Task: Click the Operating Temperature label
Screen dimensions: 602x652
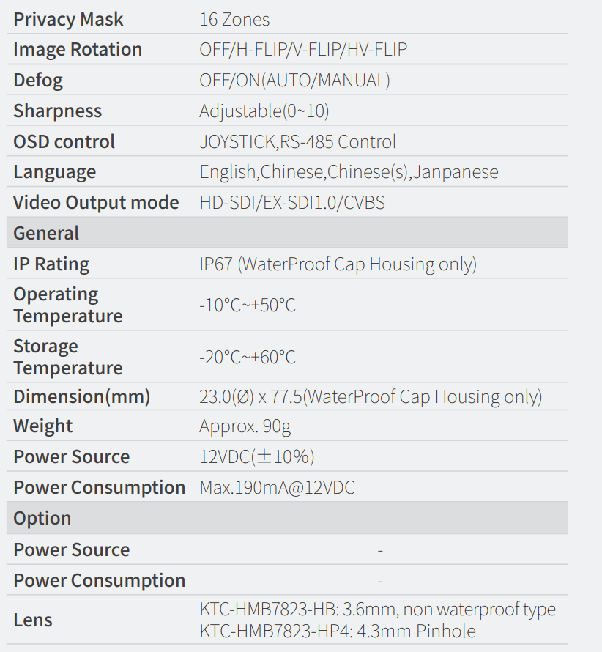Action: tap(67, 305)
